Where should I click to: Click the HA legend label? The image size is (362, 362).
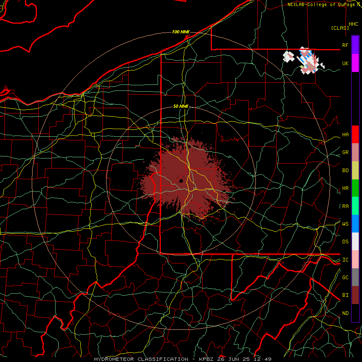(x=345, y=135)
